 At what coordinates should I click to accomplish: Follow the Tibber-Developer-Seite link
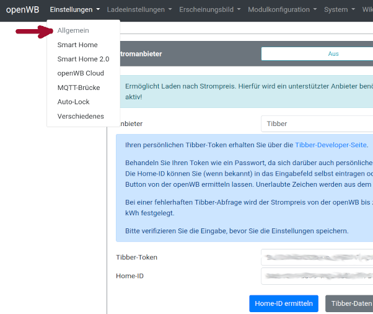(330, 145)
